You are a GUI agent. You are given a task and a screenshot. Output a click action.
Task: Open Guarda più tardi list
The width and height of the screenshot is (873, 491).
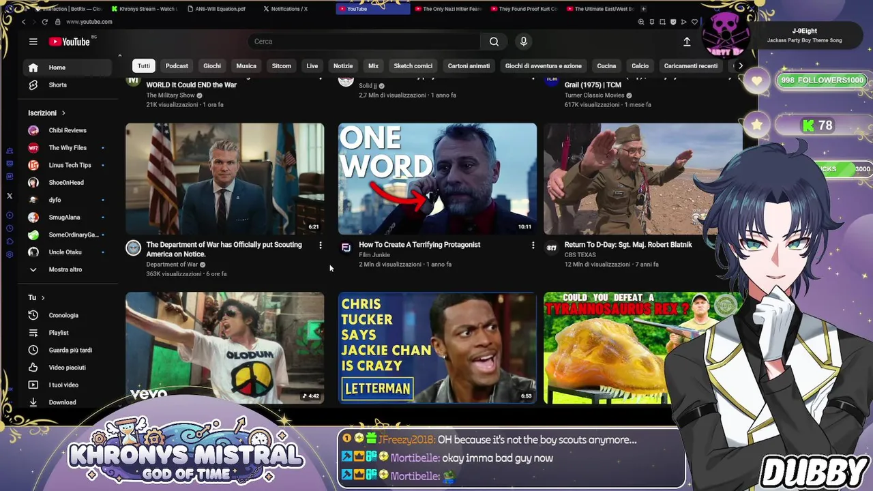coord(66,350)
